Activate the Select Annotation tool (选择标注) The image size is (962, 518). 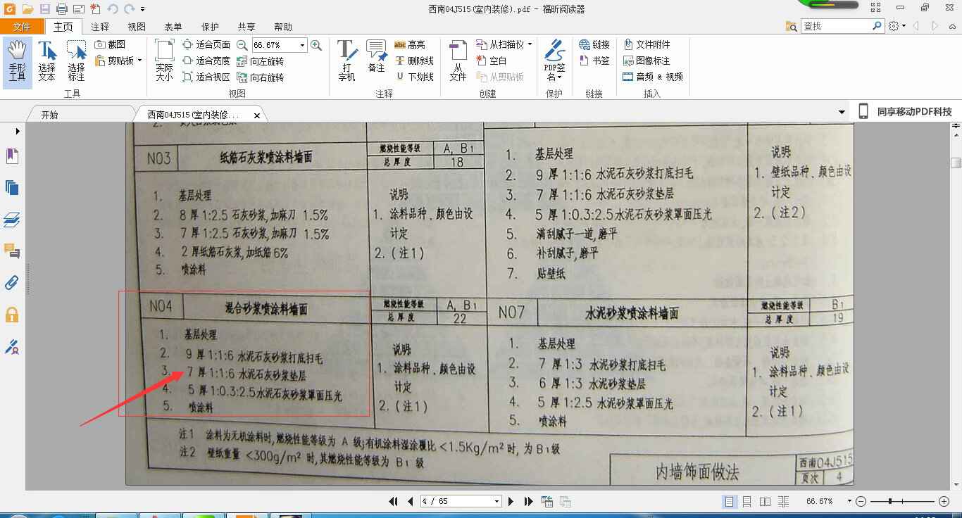click(x=76, y=62)
